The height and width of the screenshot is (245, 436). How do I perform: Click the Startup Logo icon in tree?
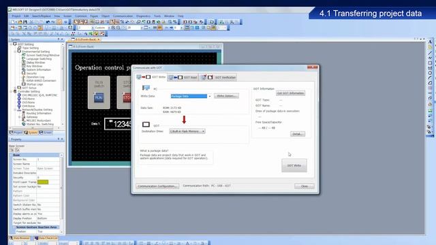[24, 84]
